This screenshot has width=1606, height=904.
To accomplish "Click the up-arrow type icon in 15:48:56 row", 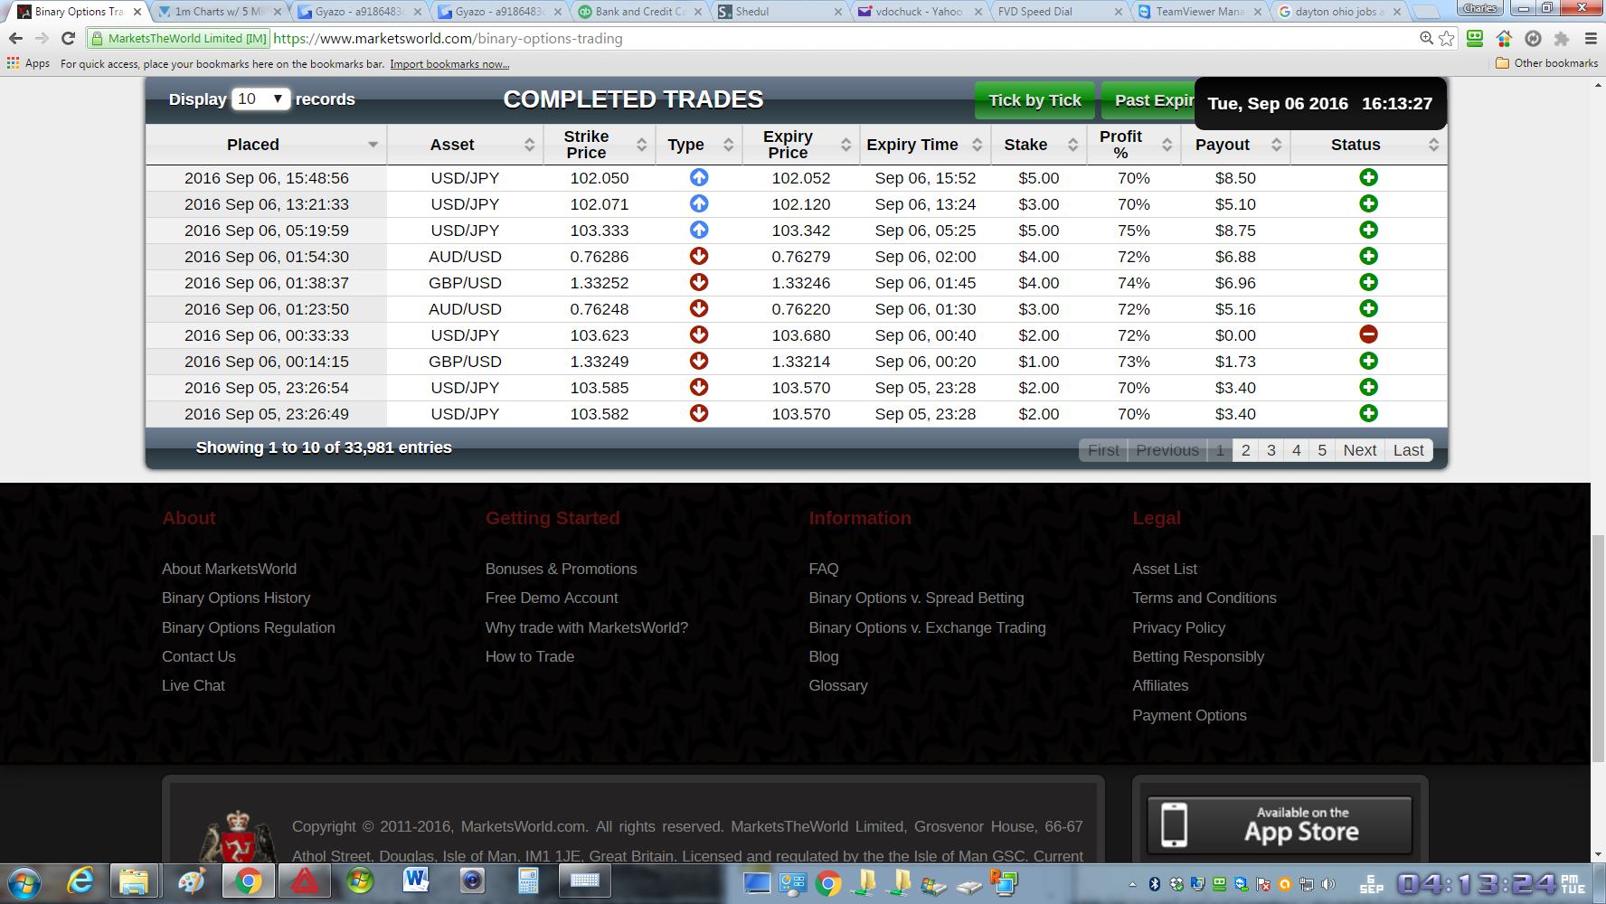I will (x=699, y=177).
